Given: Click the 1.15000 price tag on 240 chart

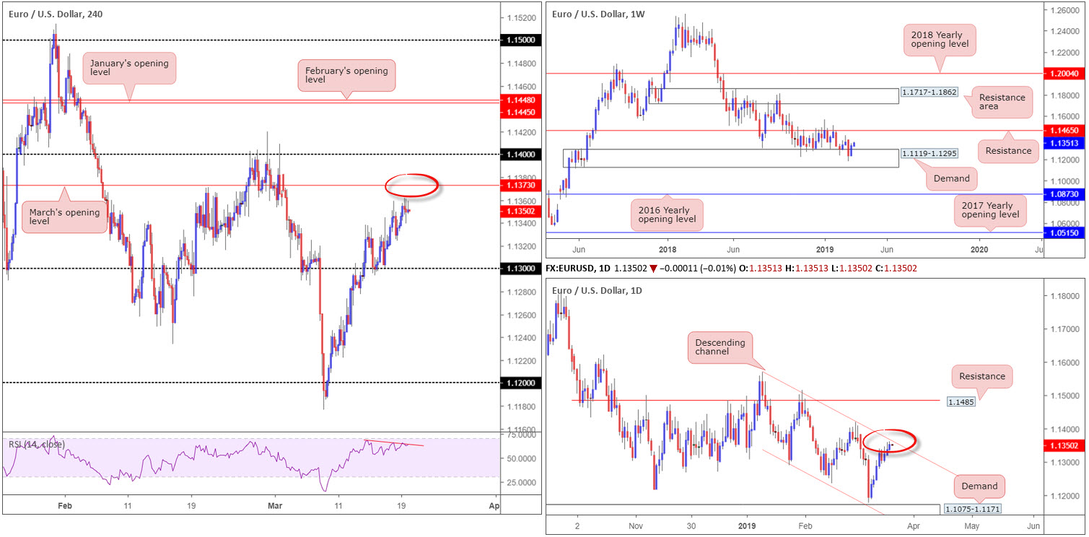Looking at the screenshot, I should [522, 41].
